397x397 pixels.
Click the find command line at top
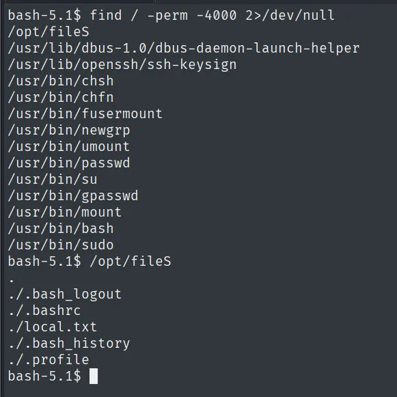pyautogui.click(x=171, y=15)
